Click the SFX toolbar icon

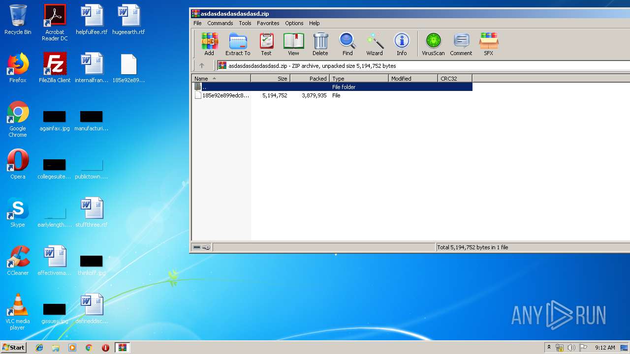[489, 44]
